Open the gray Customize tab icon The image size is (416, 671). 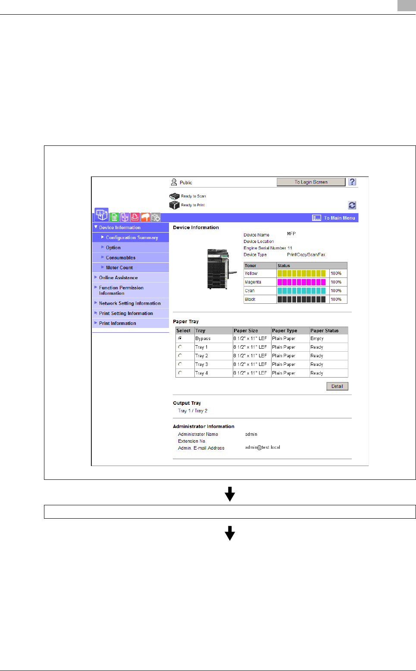(x=156, y=217)
